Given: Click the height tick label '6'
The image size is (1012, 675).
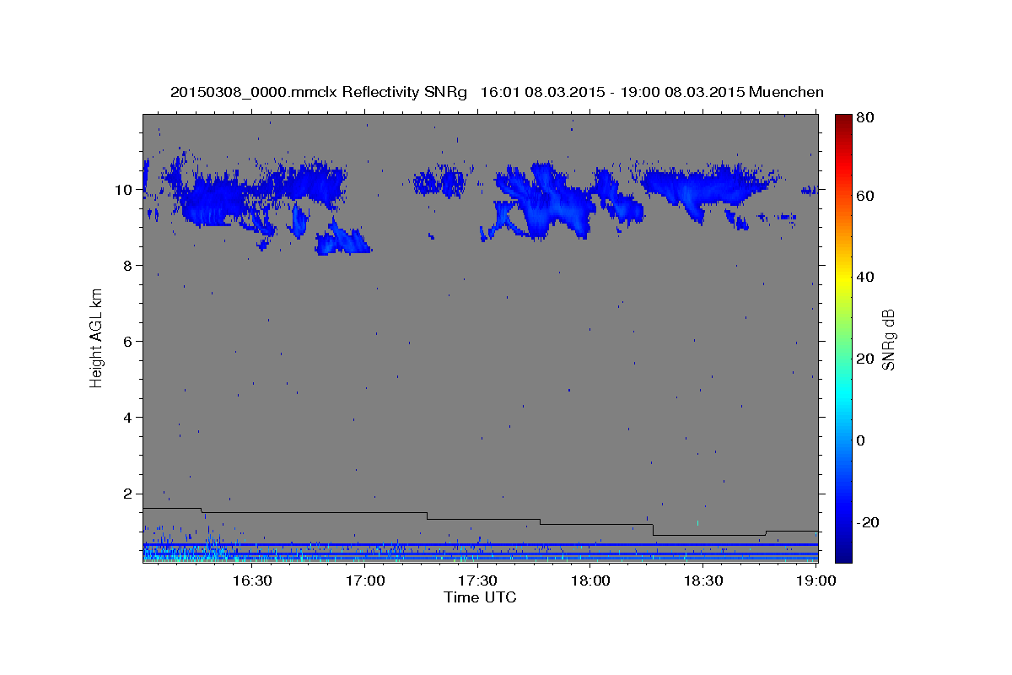Looking at the screenshot, I should click(128, 341).
